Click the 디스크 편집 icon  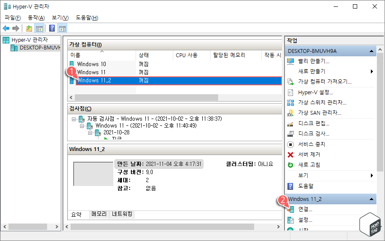(290, 124)
